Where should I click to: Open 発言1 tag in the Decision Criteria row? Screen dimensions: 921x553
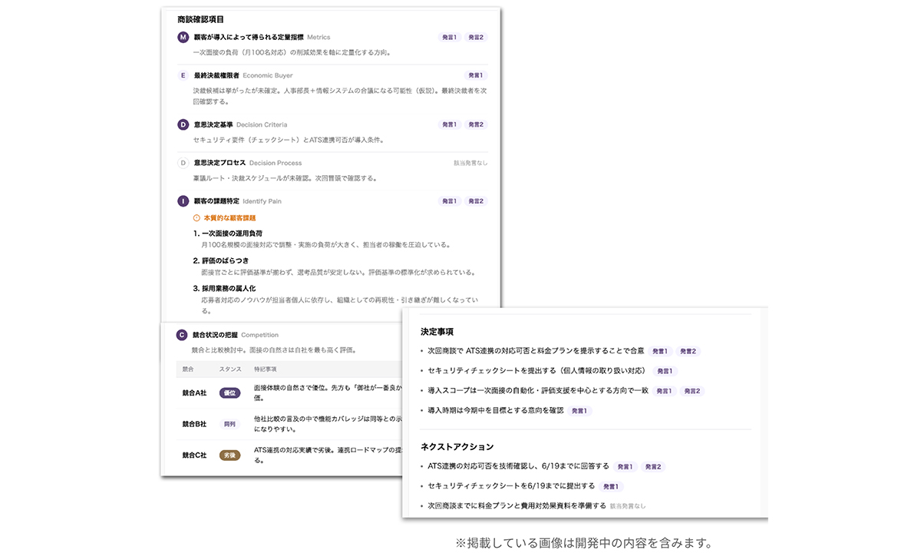click(449, 124)
